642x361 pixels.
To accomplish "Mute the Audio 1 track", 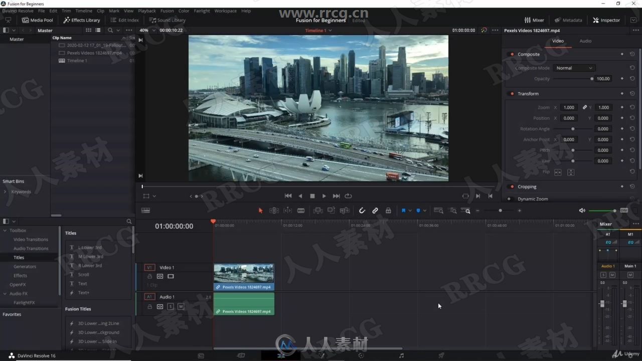I will (181, 306).
